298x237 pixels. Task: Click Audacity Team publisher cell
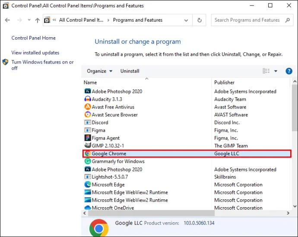click(x=230, y=99)
